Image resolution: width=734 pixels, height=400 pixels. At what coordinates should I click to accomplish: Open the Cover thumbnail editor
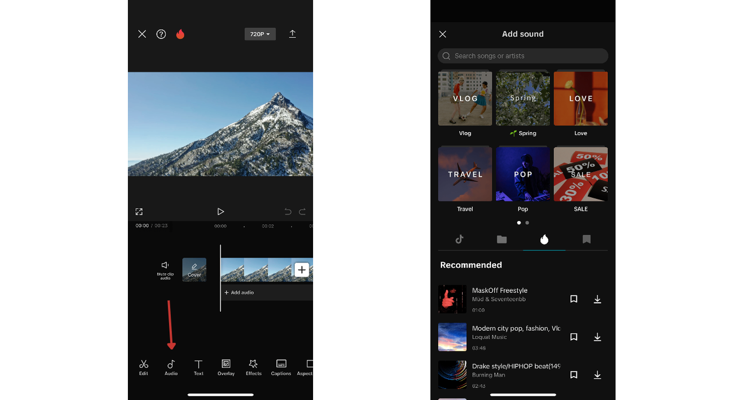click(x=194, y=269)
